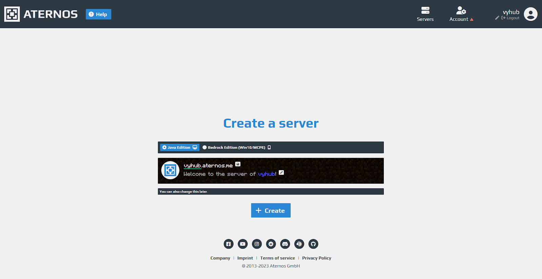This screenshot has height=279, width=542.
Task: Open the Aternos Instagram icon
Action: click(257, 244)
